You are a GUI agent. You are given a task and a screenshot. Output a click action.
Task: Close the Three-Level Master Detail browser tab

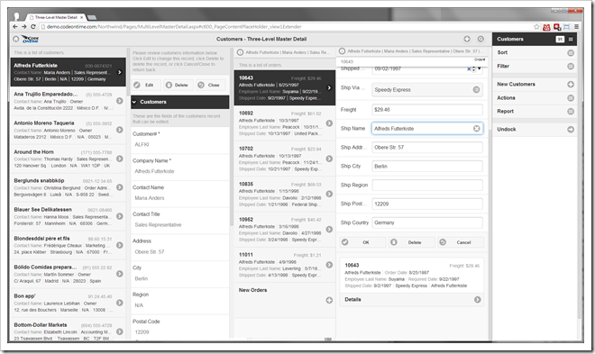coord(81,17)
